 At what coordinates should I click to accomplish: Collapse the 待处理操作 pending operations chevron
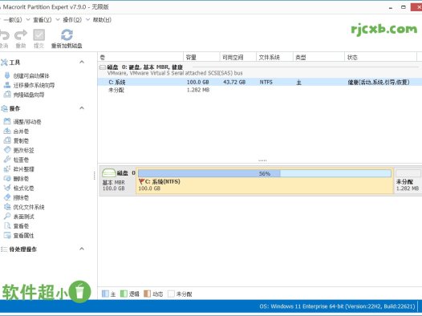[x=82, y=249]
